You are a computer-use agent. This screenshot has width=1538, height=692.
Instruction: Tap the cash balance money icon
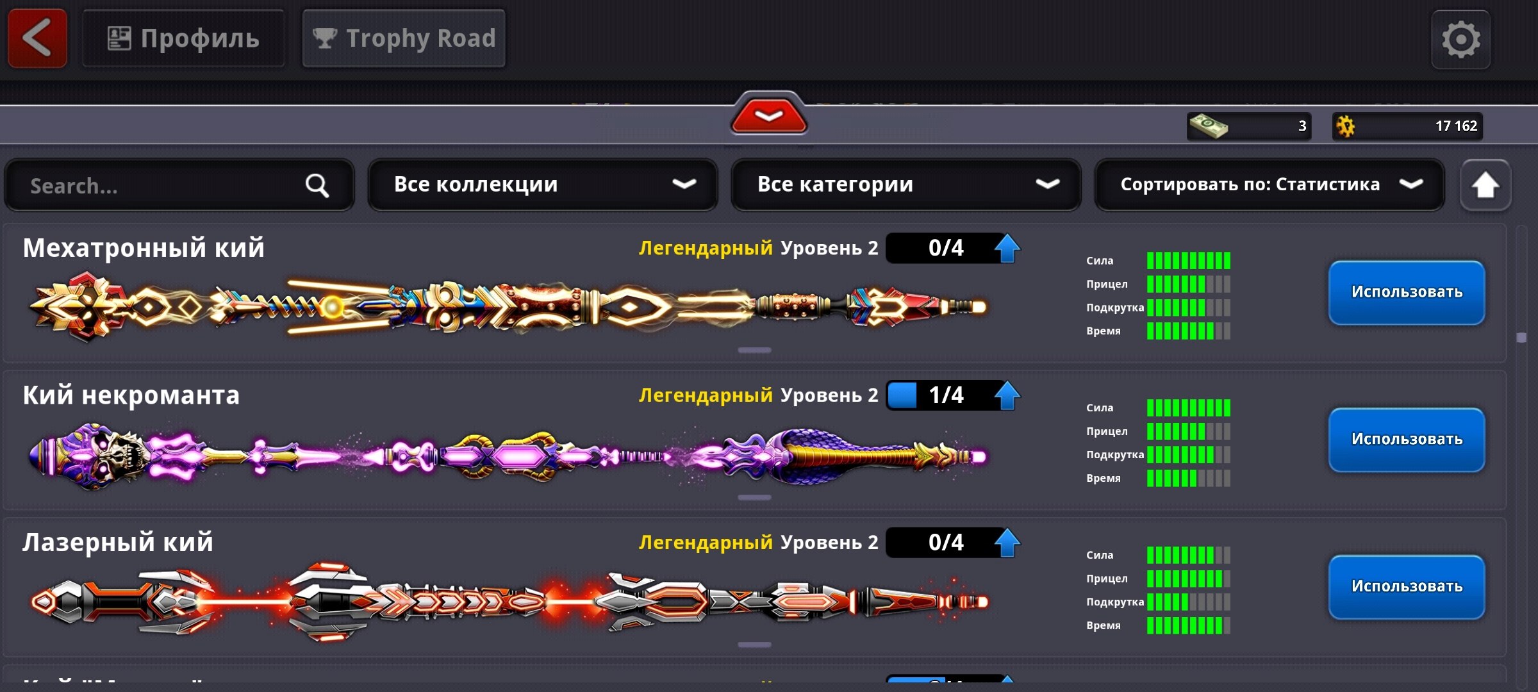pos(1208,126)
